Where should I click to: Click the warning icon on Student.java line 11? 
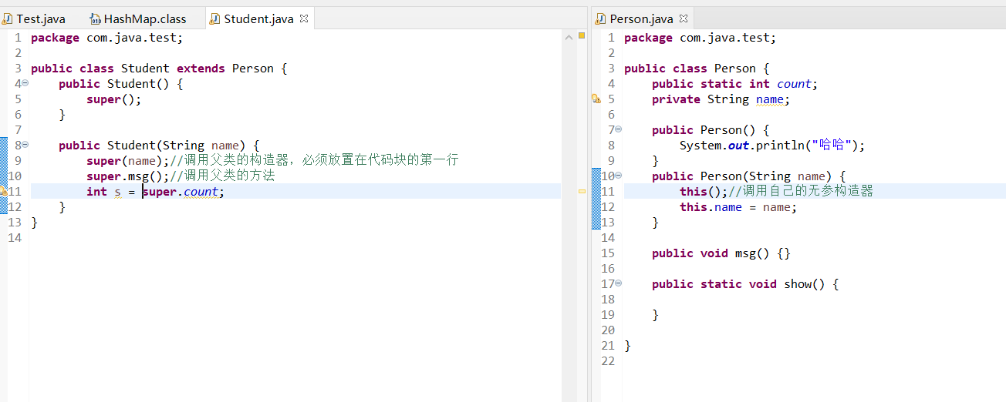point(3,191)
